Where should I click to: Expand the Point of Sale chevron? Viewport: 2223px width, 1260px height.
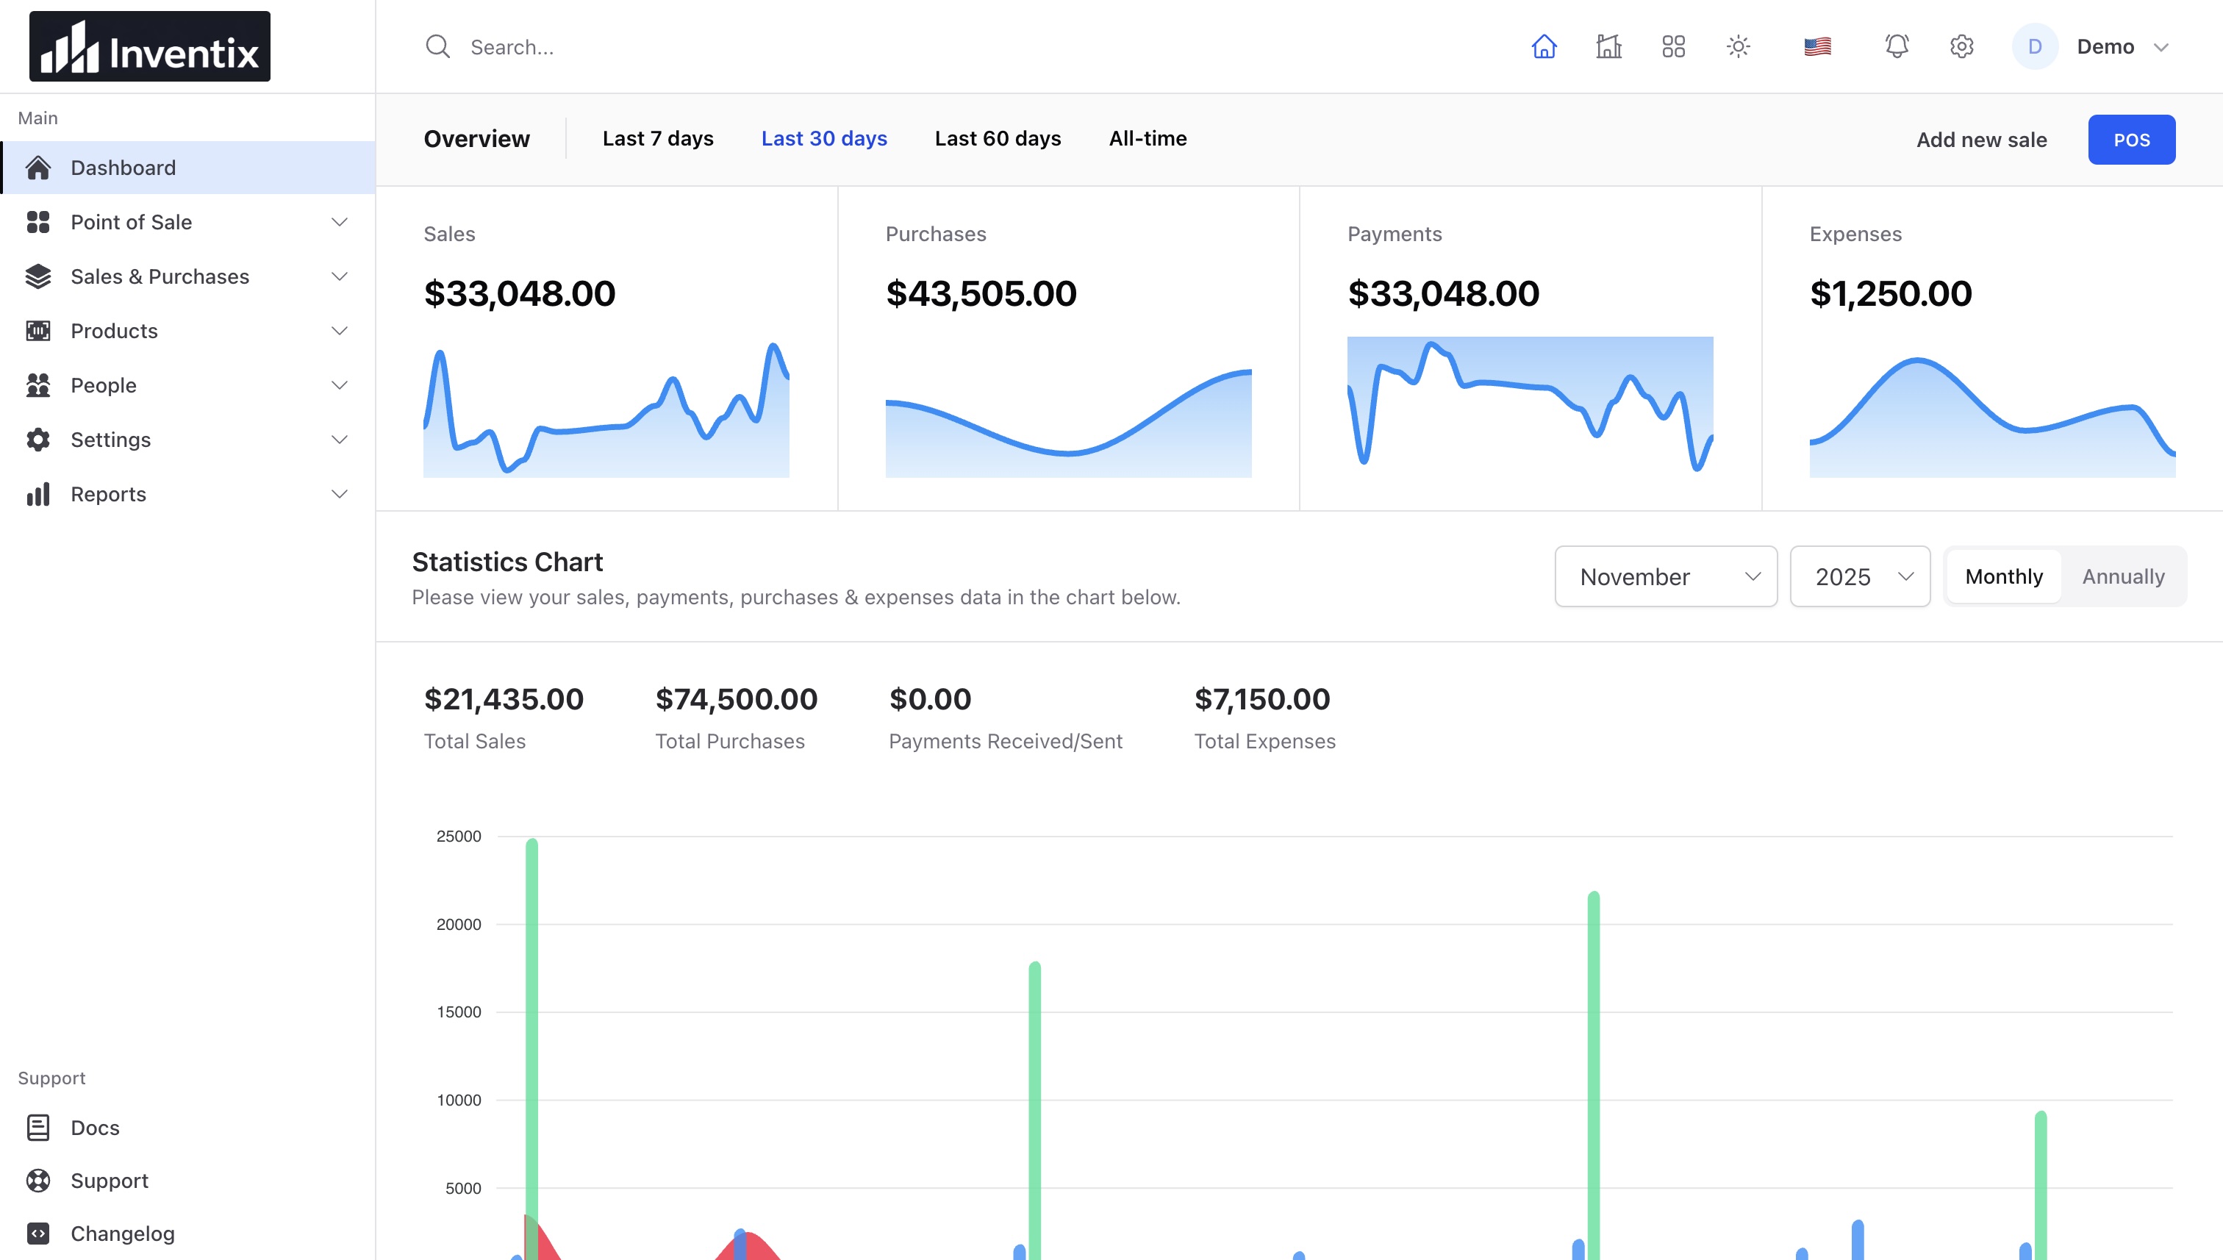click(x=339, y=223)
